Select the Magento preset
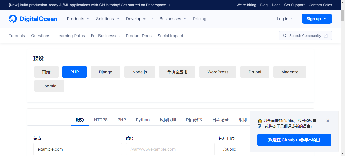The image size is (345, 156). coord(290,72)
